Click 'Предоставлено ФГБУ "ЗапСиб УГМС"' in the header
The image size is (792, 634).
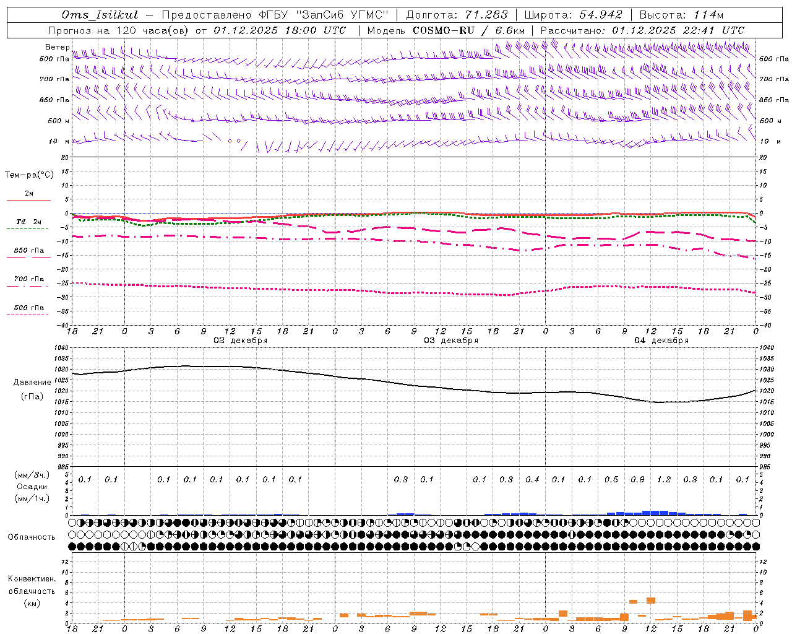click(x=275, y=15)
